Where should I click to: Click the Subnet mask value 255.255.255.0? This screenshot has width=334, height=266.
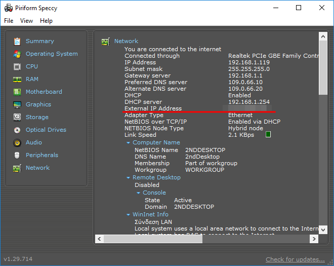click(249, 69)
